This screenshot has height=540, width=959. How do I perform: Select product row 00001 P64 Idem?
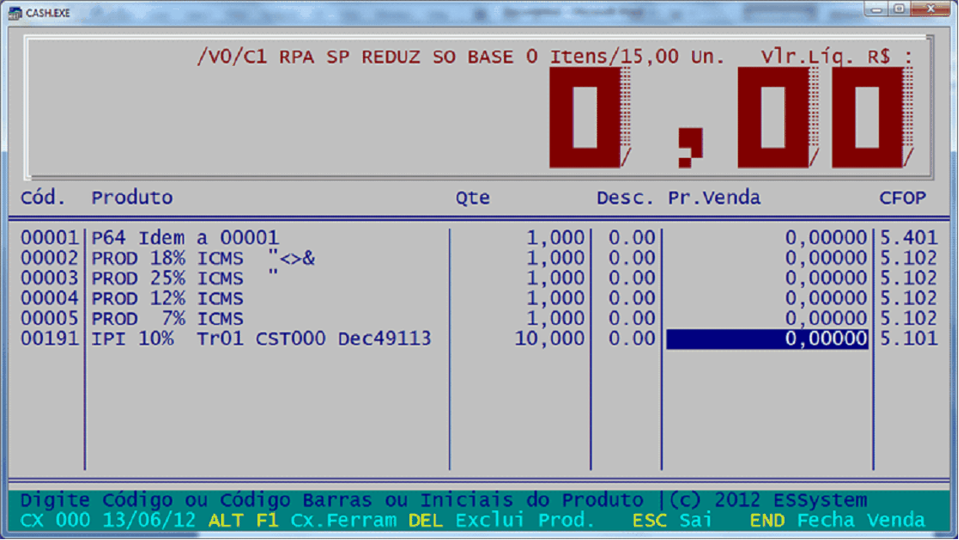[x=185, y=238]
